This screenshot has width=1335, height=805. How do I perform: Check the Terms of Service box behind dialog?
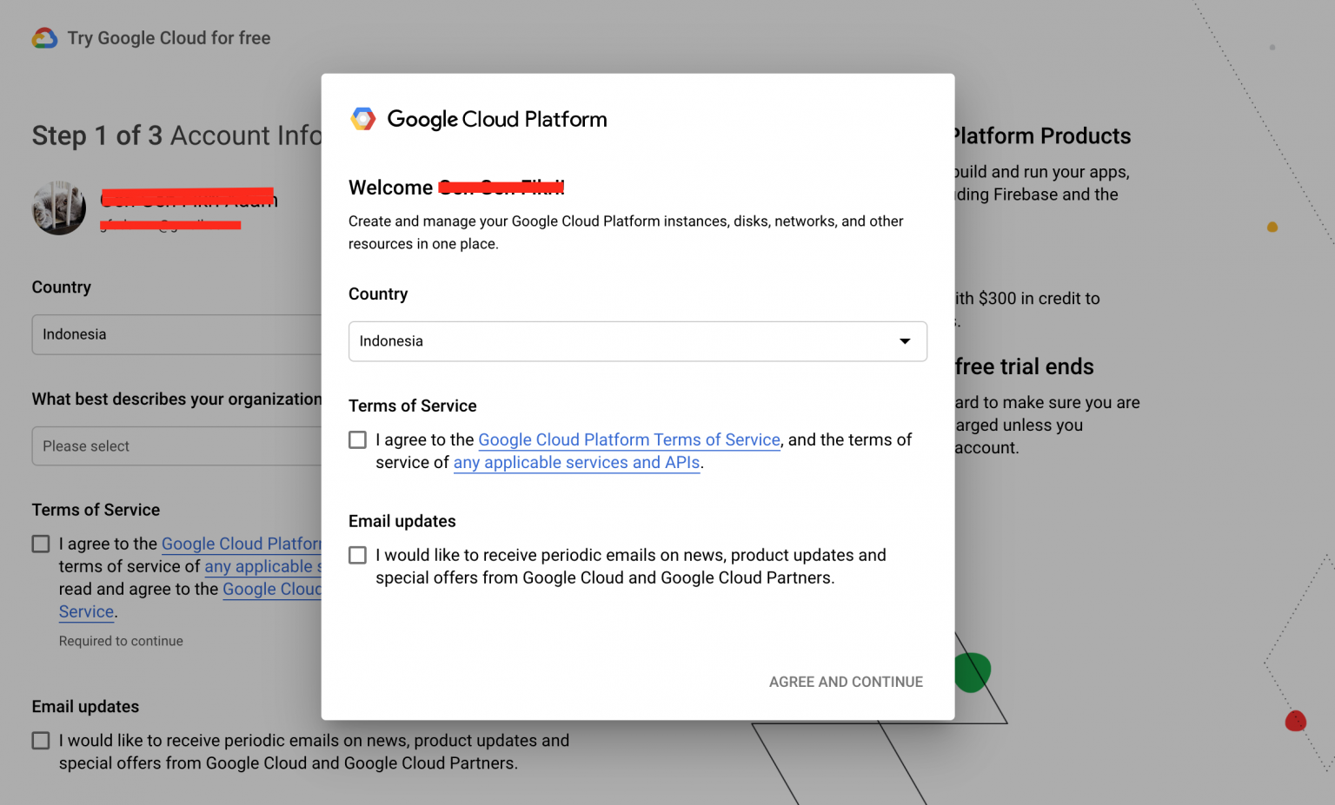click(x=40, y=543)
